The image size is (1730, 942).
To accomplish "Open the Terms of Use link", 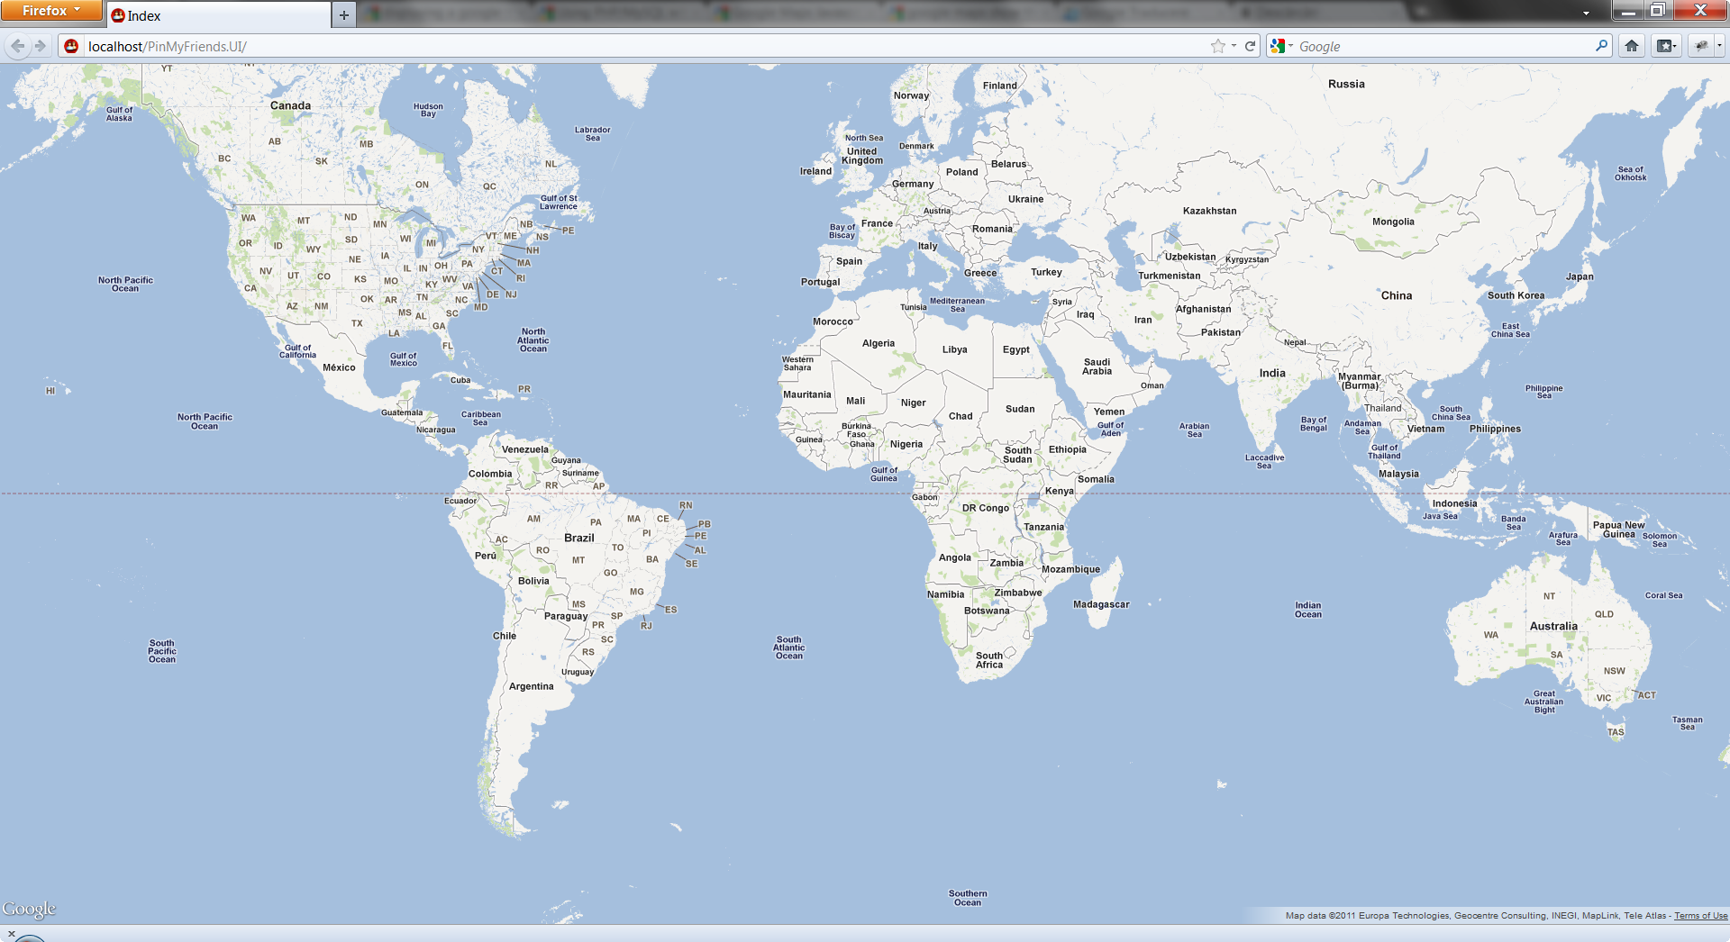I will click(1700, 916).
